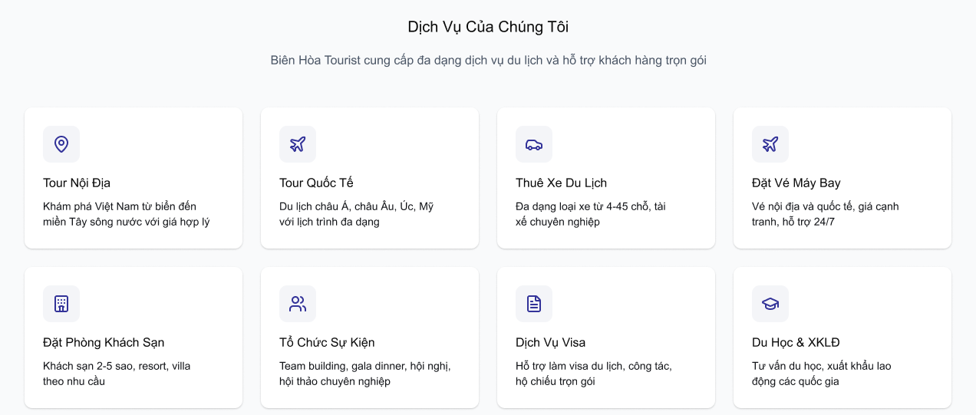Viewport: 976px width, 415px height.
Task: Open the Tour Nội Địa heading
Action: [x=77, y=183]
